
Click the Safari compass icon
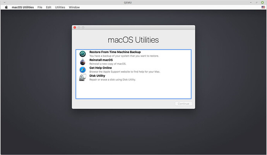coord(82,70)
